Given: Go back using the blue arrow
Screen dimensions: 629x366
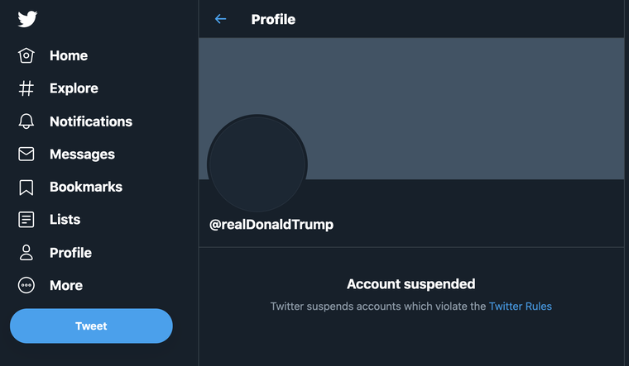Looking at the screenshot, I should 220,19.
